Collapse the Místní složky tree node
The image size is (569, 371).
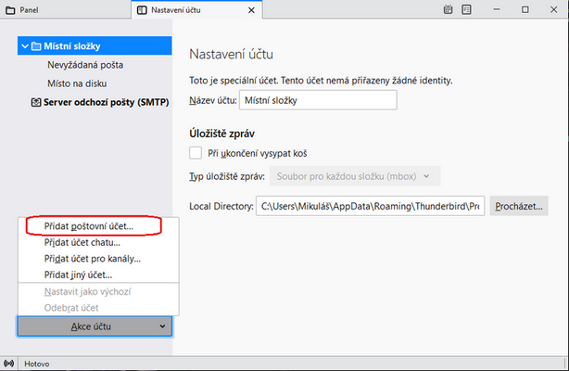[x=22, y=45]
